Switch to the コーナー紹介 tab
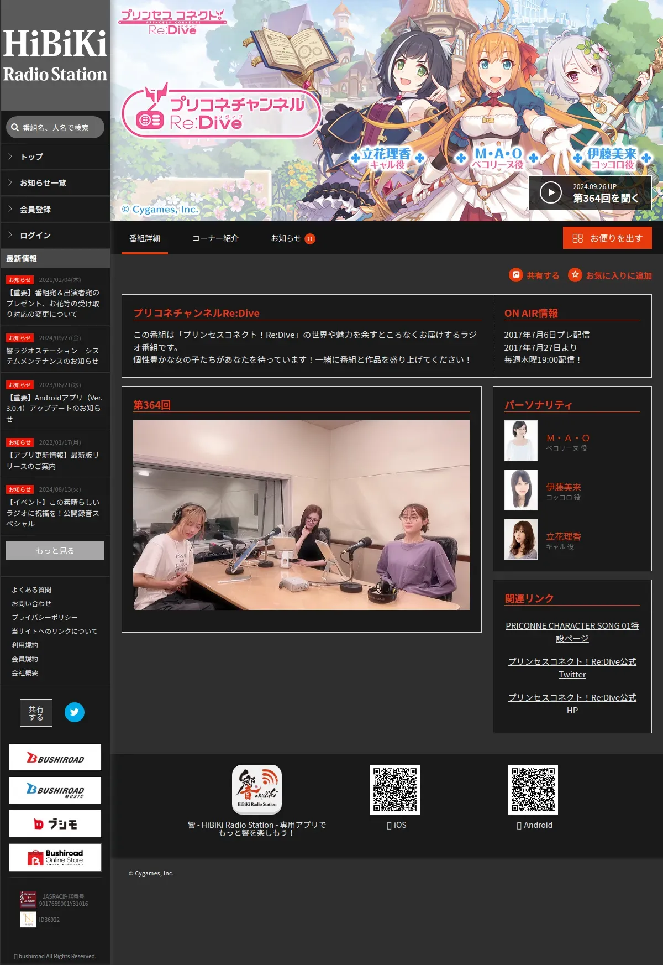Viewport: 663px width, 965px height. click(x=215, y=238)
